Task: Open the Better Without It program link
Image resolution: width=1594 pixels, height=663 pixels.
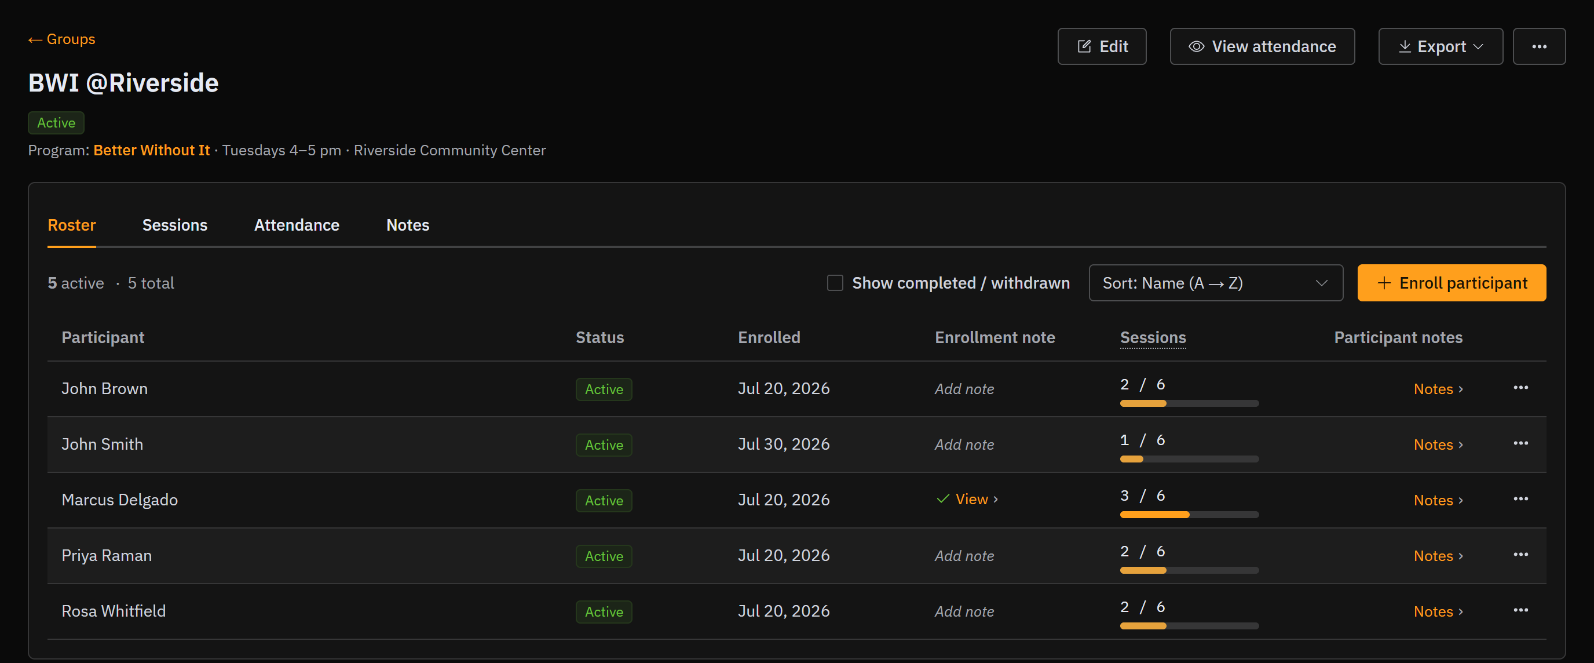Action: 152,151
